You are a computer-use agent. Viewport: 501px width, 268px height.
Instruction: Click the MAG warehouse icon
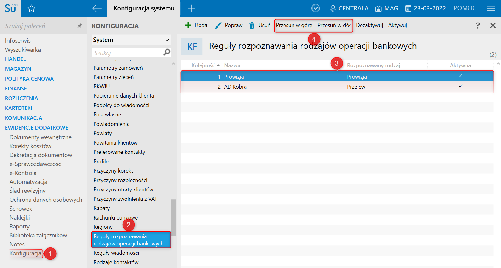tap(378, 9)
